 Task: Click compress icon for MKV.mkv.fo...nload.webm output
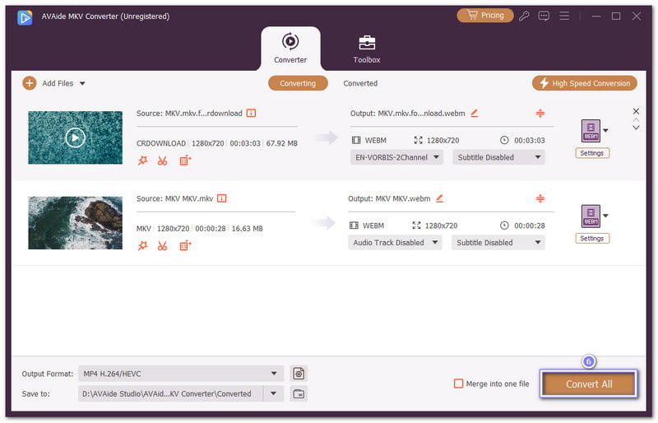pyautogui.click(x=540, y=113)
